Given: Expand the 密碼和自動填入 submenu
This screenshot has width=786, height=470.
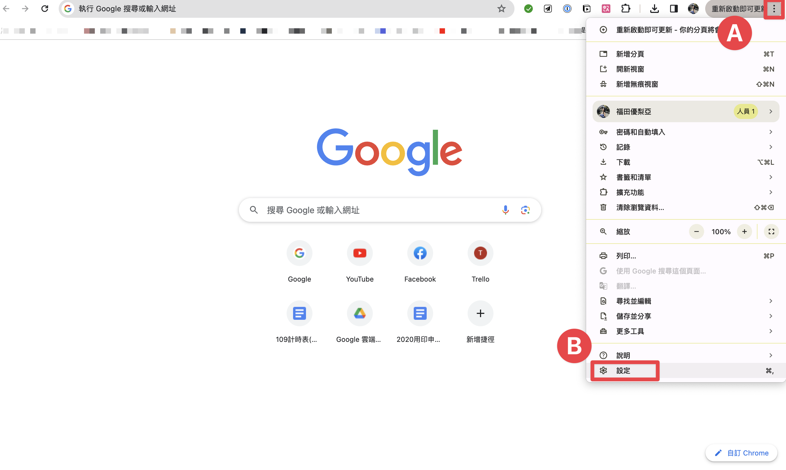Looking at the screenshot, I should (686, 132).
